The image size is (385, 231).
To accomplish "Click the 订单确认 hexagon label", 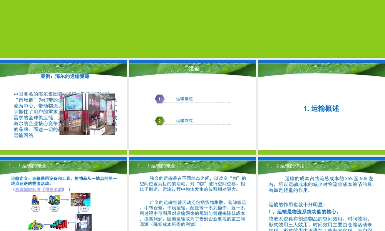I will (x=54, y=209).
